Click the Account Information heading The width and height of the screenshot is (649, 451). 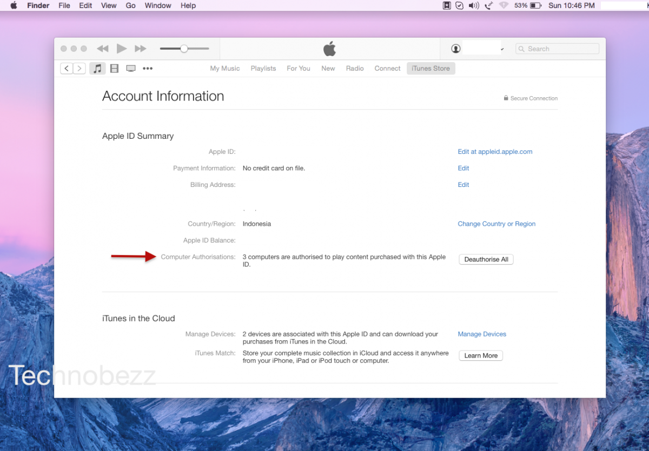(163, 96)
